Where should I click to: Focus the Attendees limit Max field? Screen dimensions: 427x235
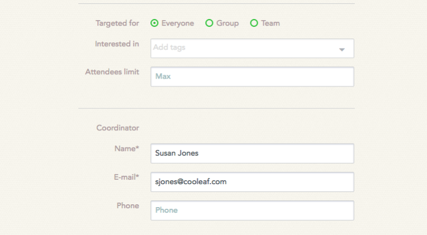(252, 76)
